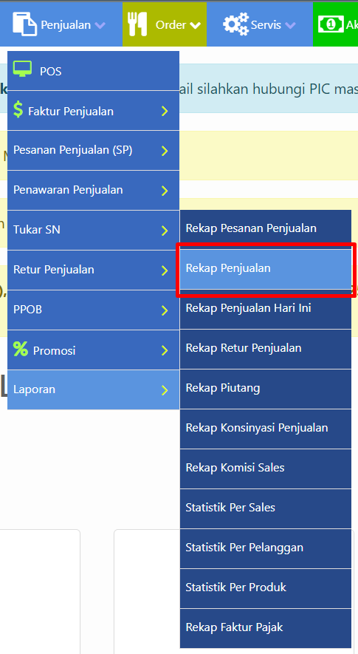Viewport: 358px width, 654px height.
Task: Click the POS monitor icon
Action: [22, 69]
